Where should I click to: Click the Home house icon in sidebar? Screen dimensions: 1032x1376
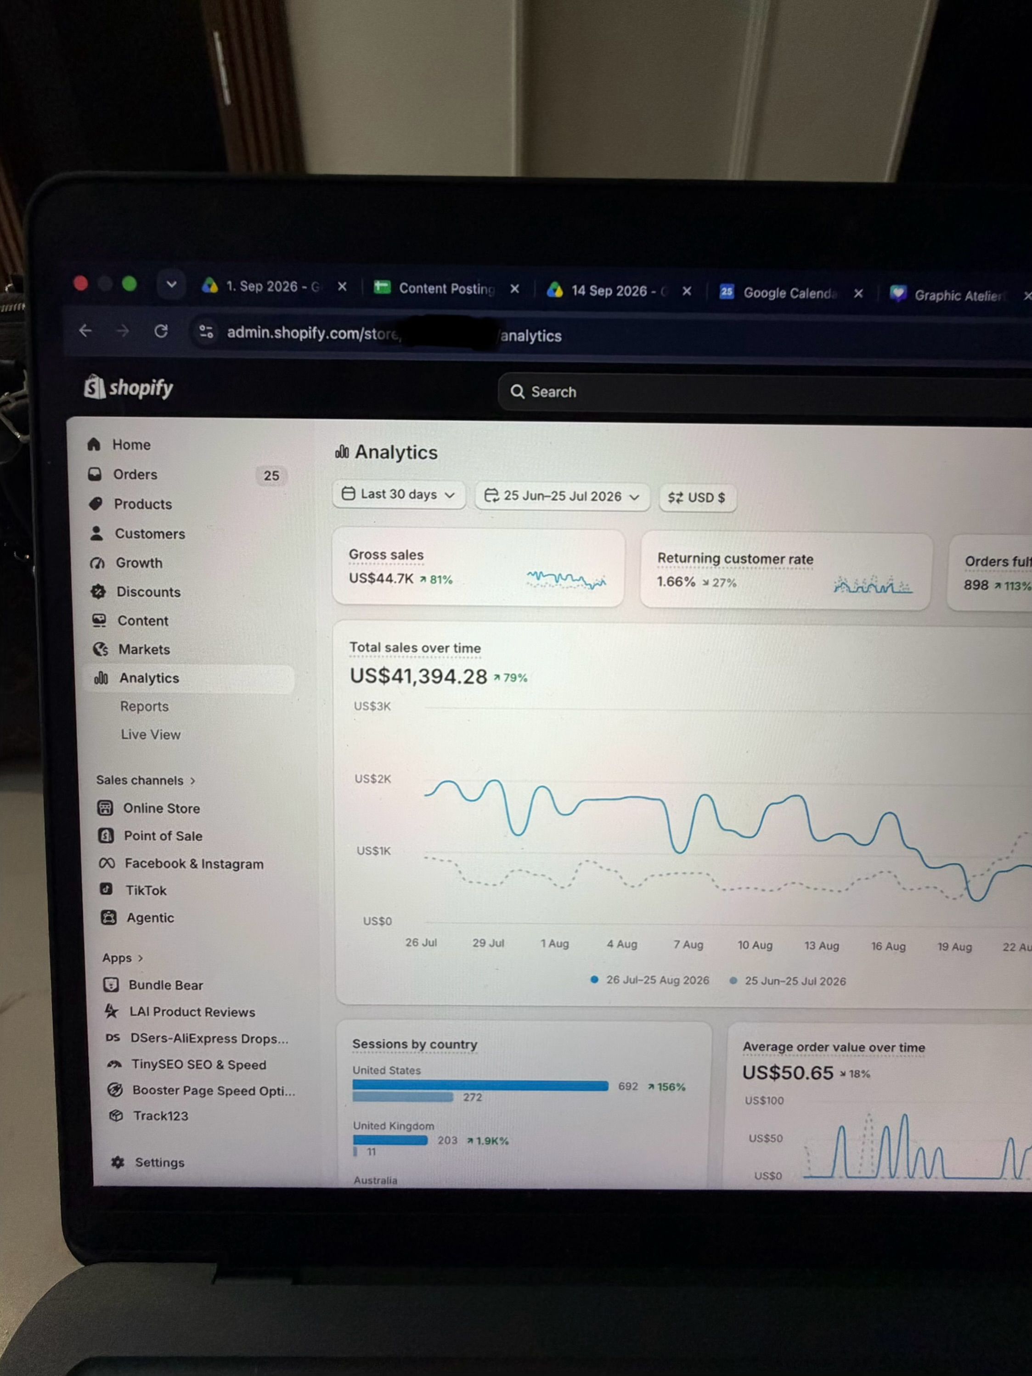coord(94,444)
